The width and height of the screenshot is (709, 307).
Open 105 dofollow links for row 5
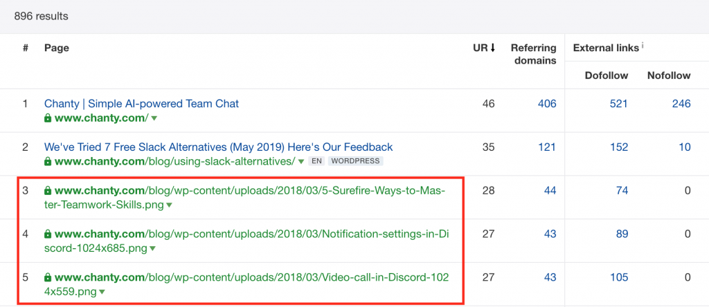click(x=619, y=277)
